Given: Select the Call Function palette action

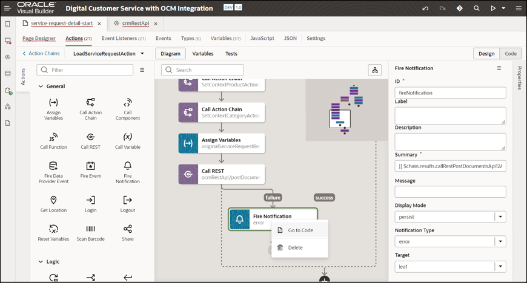Looking at the screenshot, I should (53, 141).
